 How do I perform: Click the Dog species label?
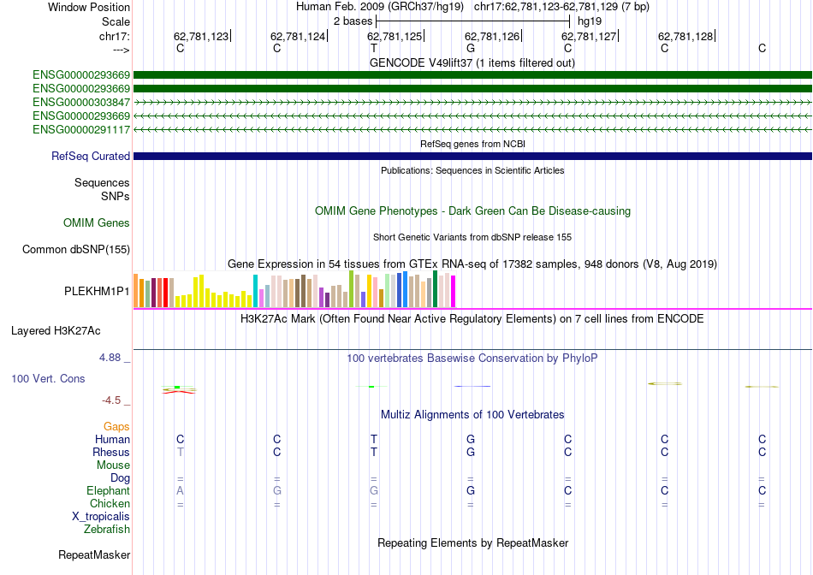pos(120,478)
